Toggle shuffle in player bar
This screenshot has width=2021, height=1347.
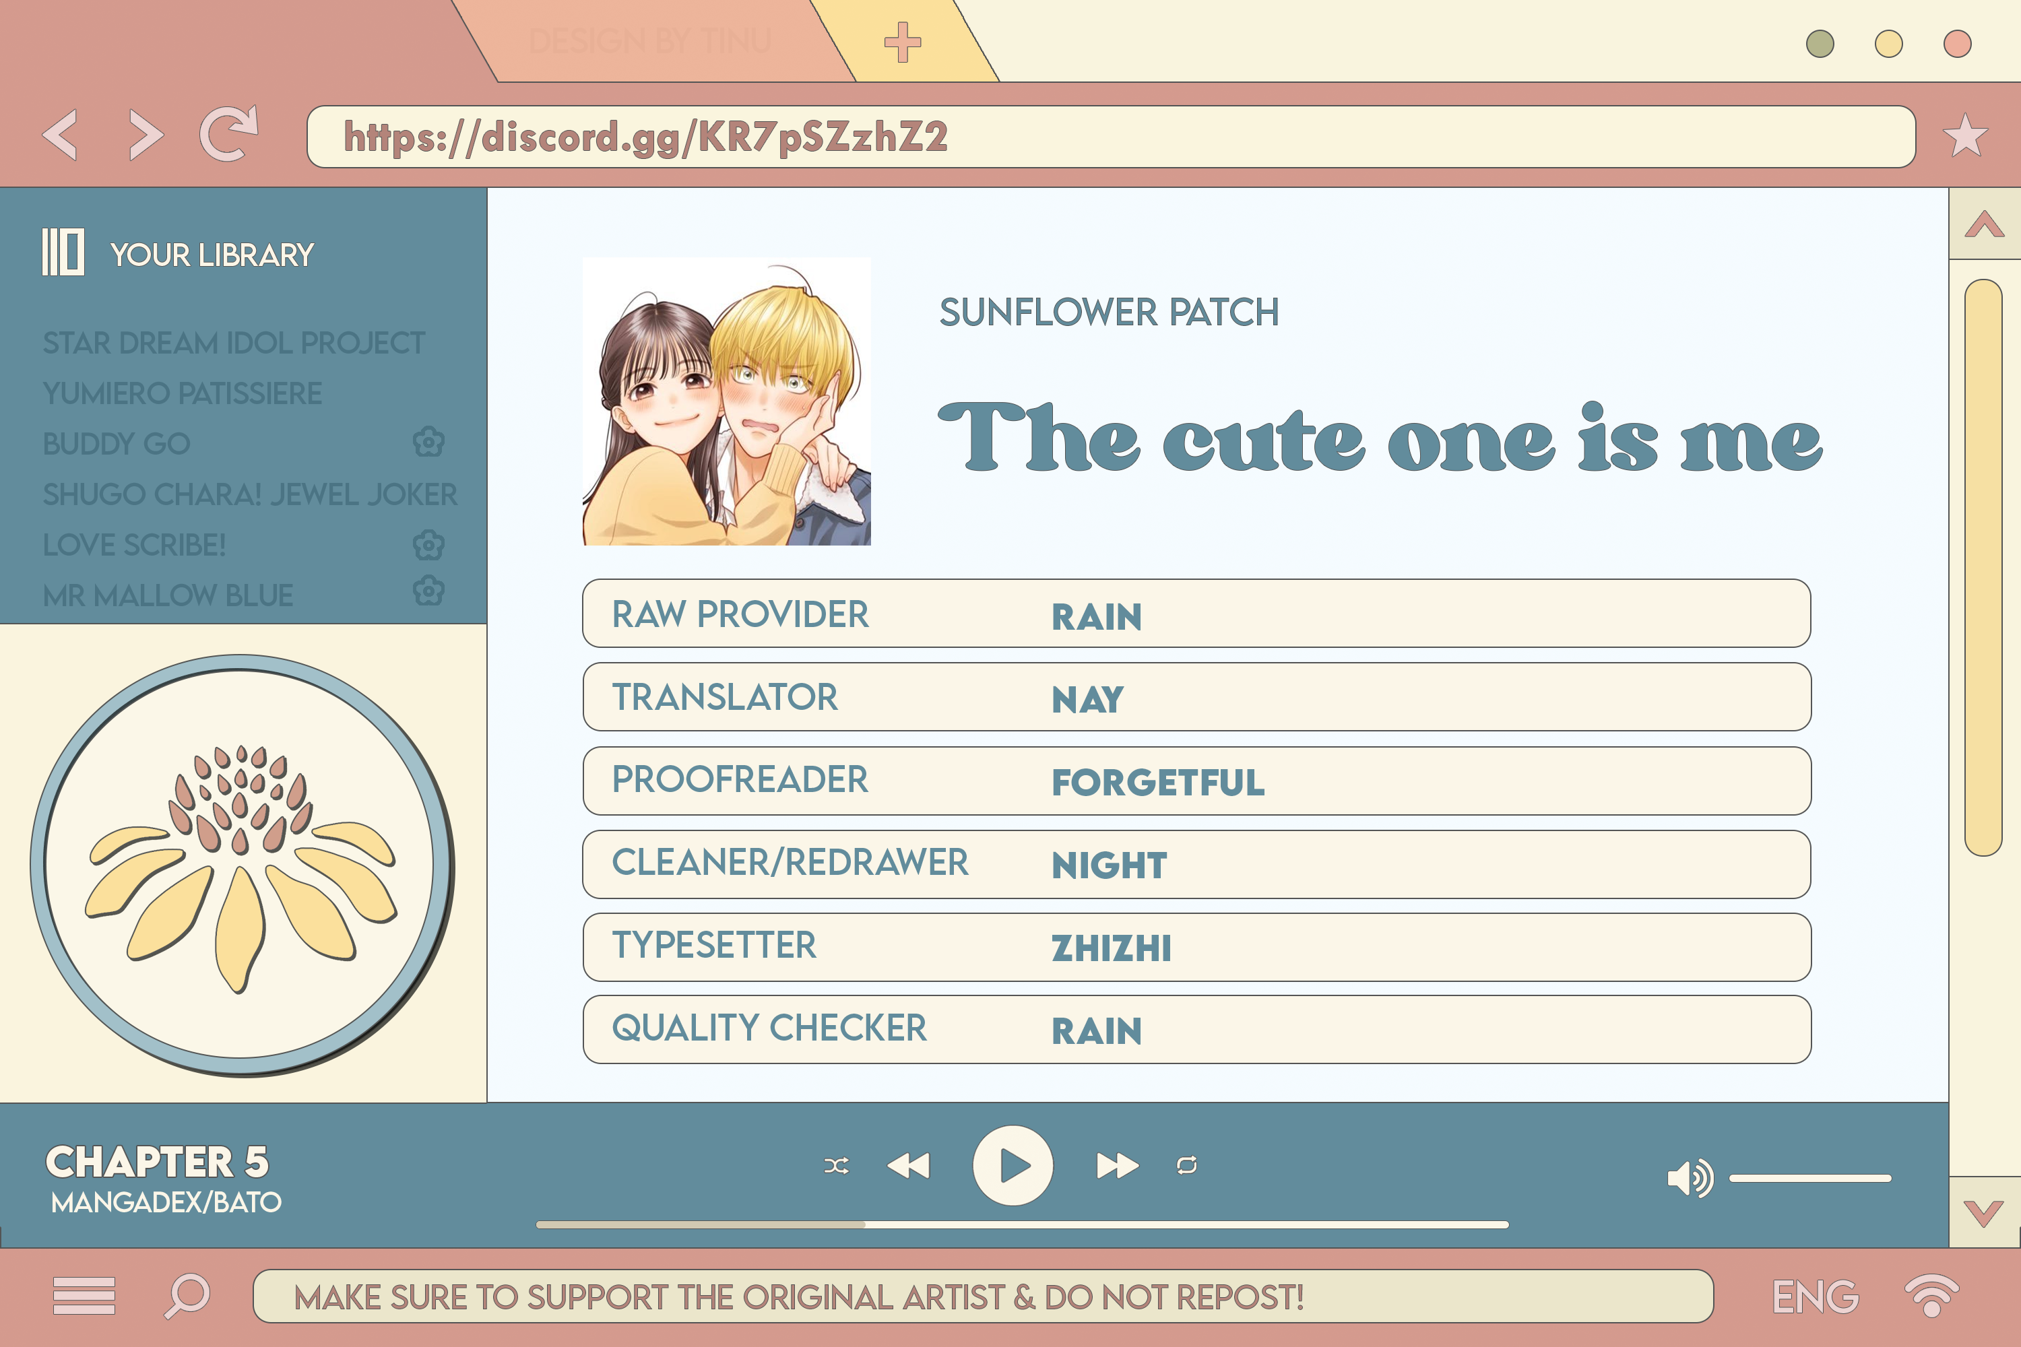tap(836, 1166)
